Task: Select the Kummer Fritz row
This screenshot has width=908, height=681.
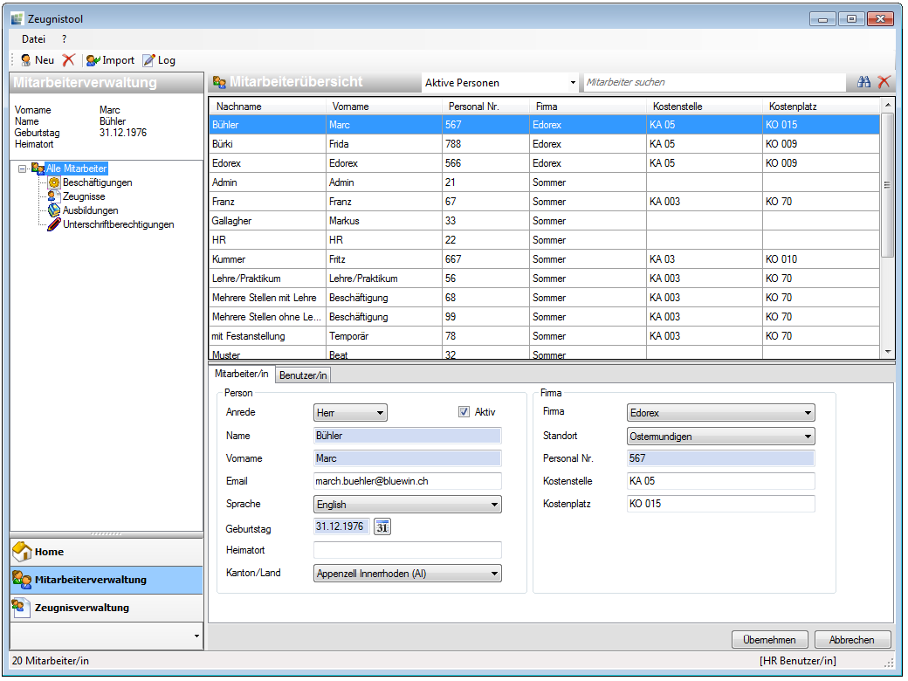Action: (544, 259)
